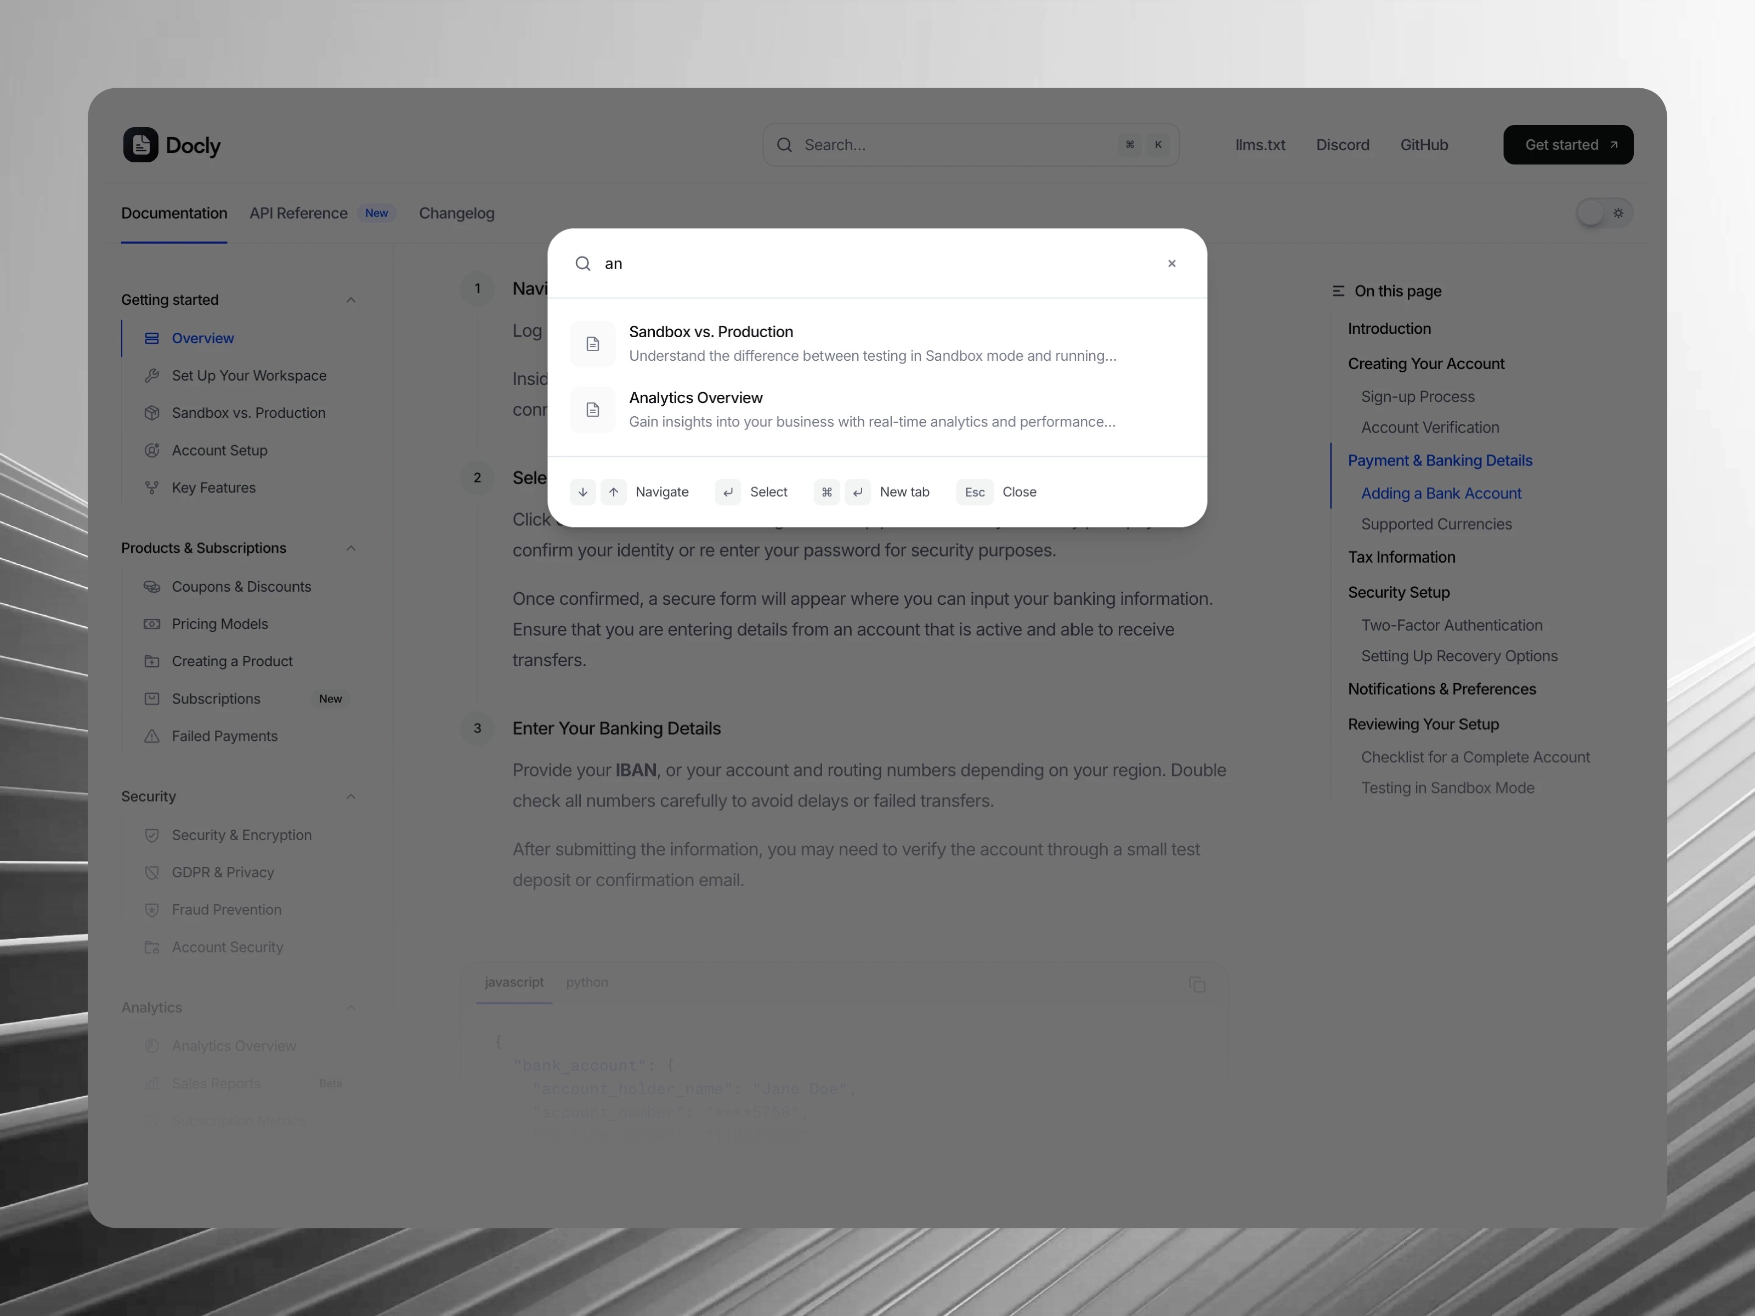This screenshot has height=1316, width=1755.
Task: Copy the code block with the copy icon
Action: point(1197,985)
